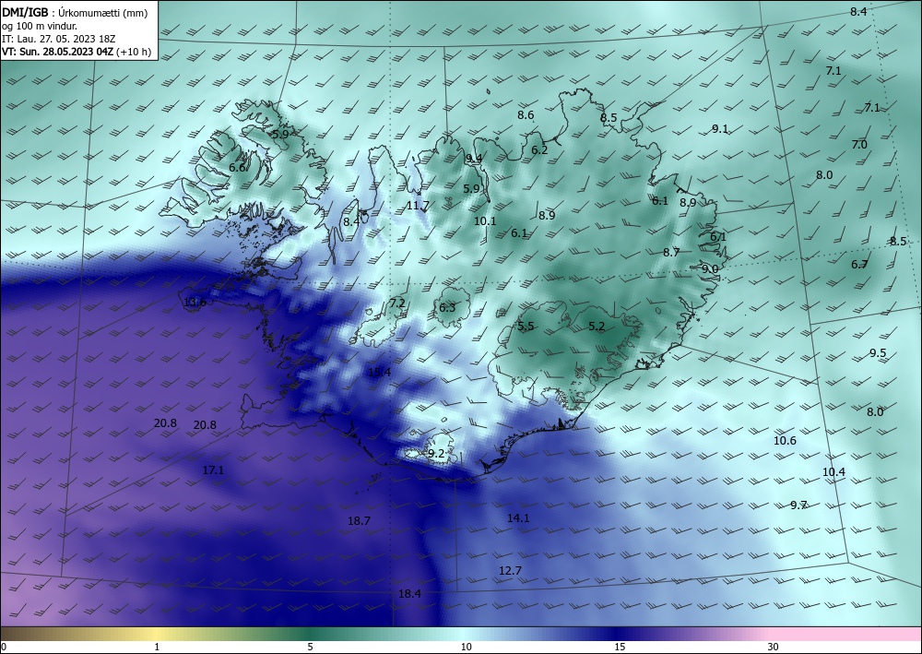This screenshot has height=654, width=922.
Task: Select the 17.1 map value
Action: tap(213, 470)
